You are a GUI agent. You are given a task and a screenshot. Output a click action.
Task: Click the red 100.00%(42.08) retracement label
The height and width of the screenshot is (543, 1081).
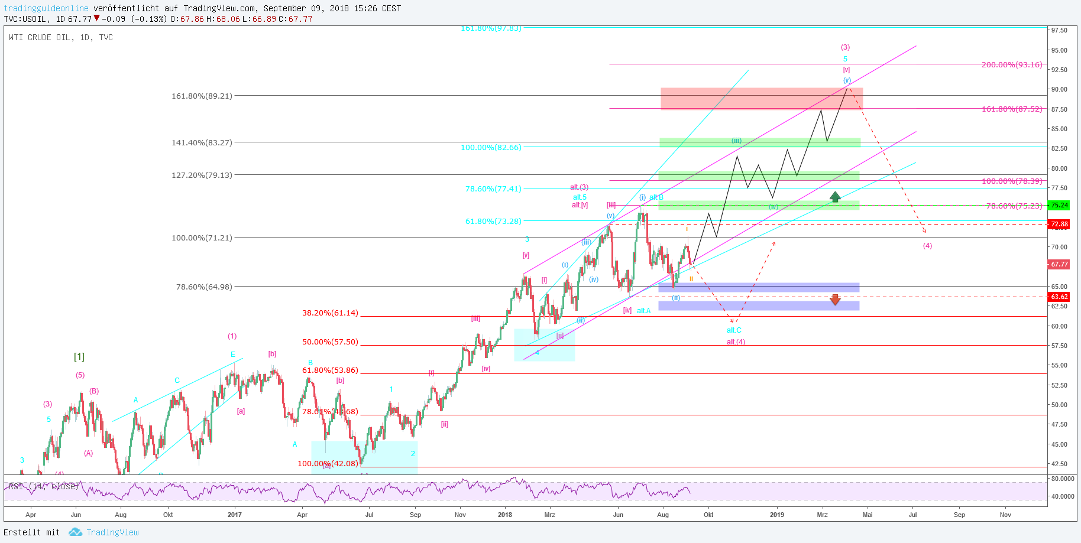[328, 463]
